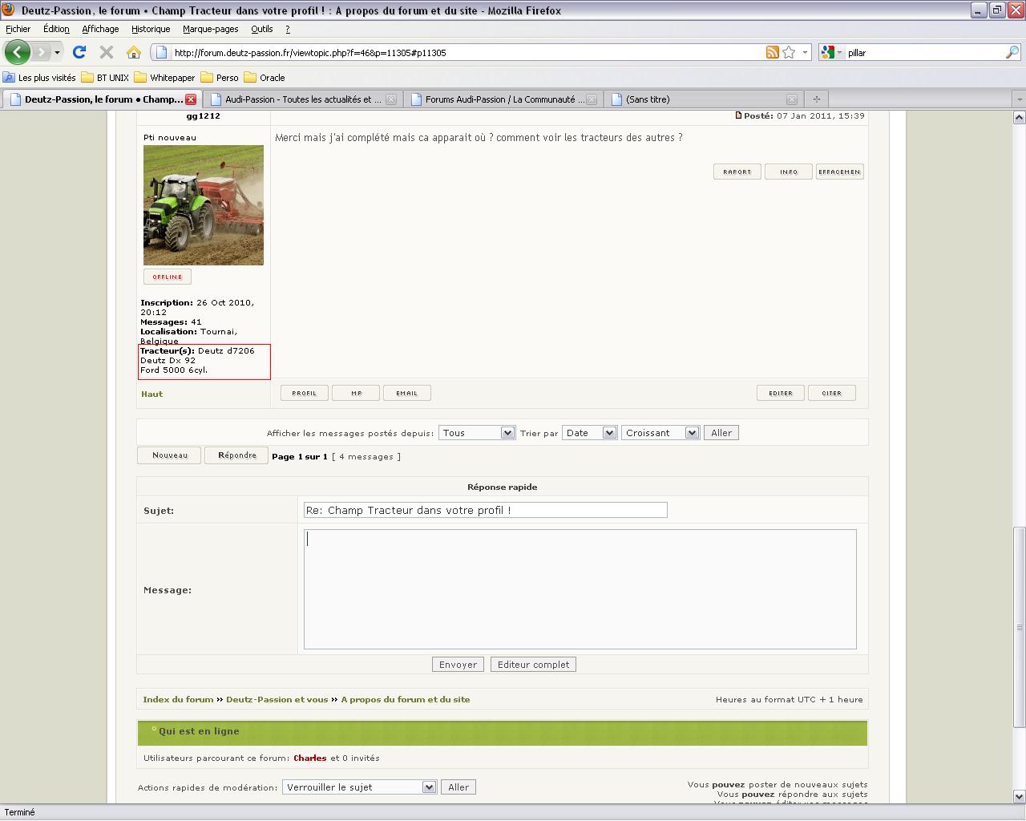Close the Deutz-Passion tab
Screen dimensions: 1026x821
pos(191,99)
